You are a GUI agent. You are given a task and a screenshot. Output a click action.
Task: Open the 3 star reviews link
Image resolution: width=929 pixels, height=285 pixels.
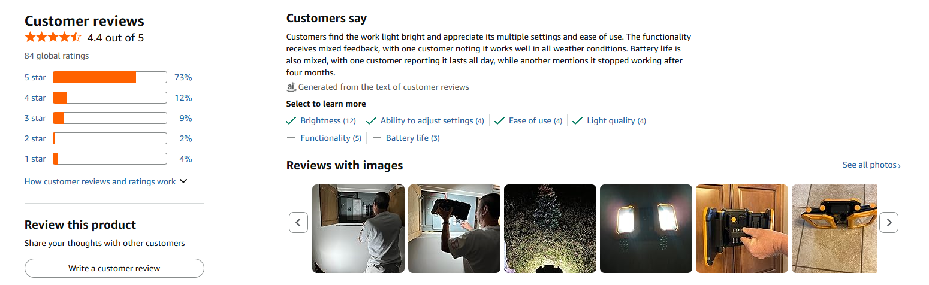click(35, 118)
